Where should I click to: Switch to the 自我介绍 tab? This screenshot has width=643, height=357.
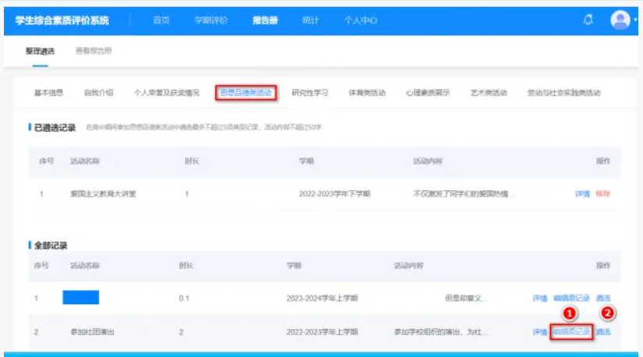(98, 93)
